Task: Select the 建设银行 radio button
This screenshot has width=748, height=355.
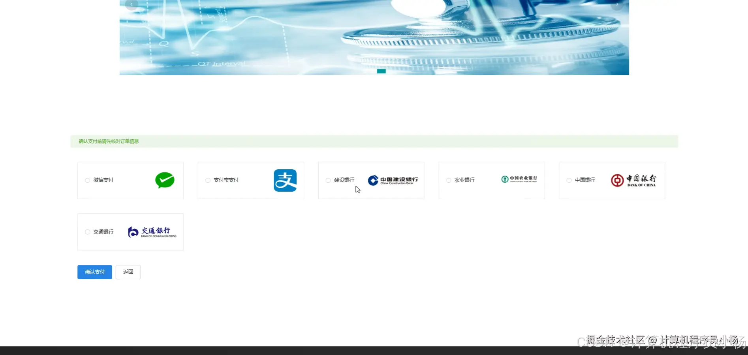Action: [x=328, y=180]
